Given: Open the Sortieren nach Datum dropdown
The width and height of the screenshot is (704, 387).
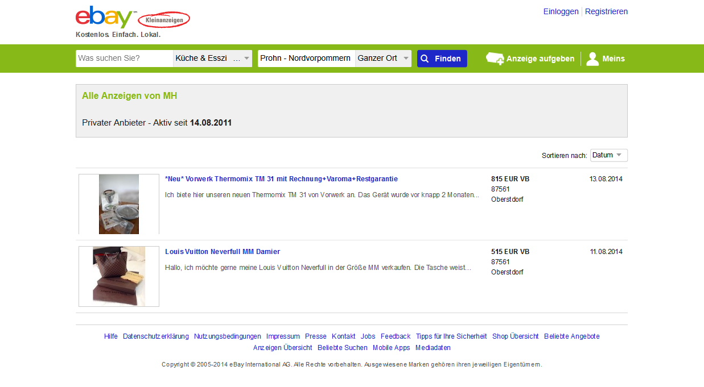Looking at the screenshot, I should (x=608, y=155).
